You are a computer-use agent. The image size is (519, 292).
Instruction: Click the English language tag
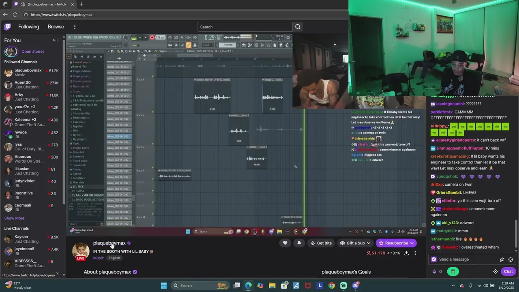point(114,258)
